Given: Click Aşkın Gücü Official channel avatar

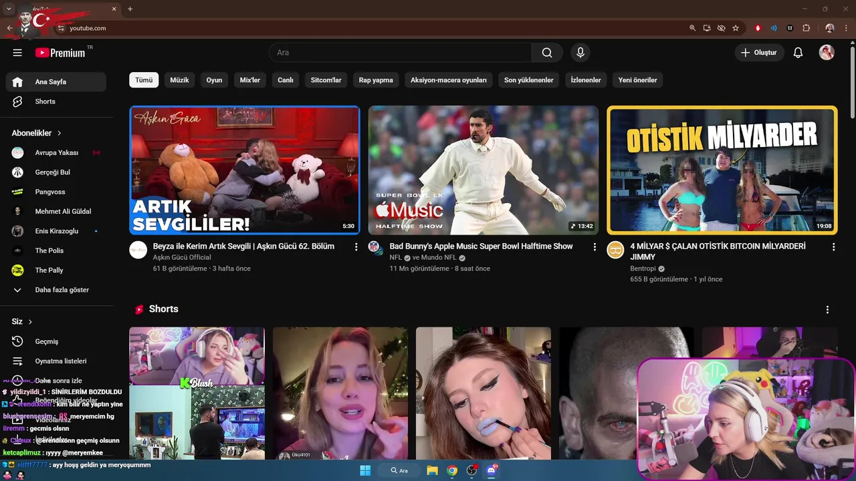Looking at the screenshot, I should 138,250.
